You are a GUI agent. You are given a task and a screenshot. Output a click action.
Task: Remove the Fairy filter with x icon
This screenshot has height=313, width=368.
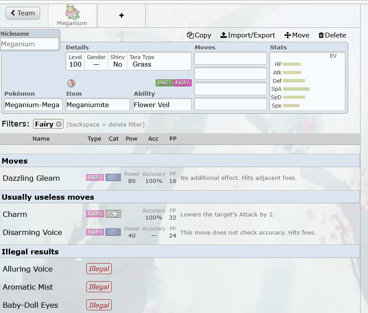(59, 124)
